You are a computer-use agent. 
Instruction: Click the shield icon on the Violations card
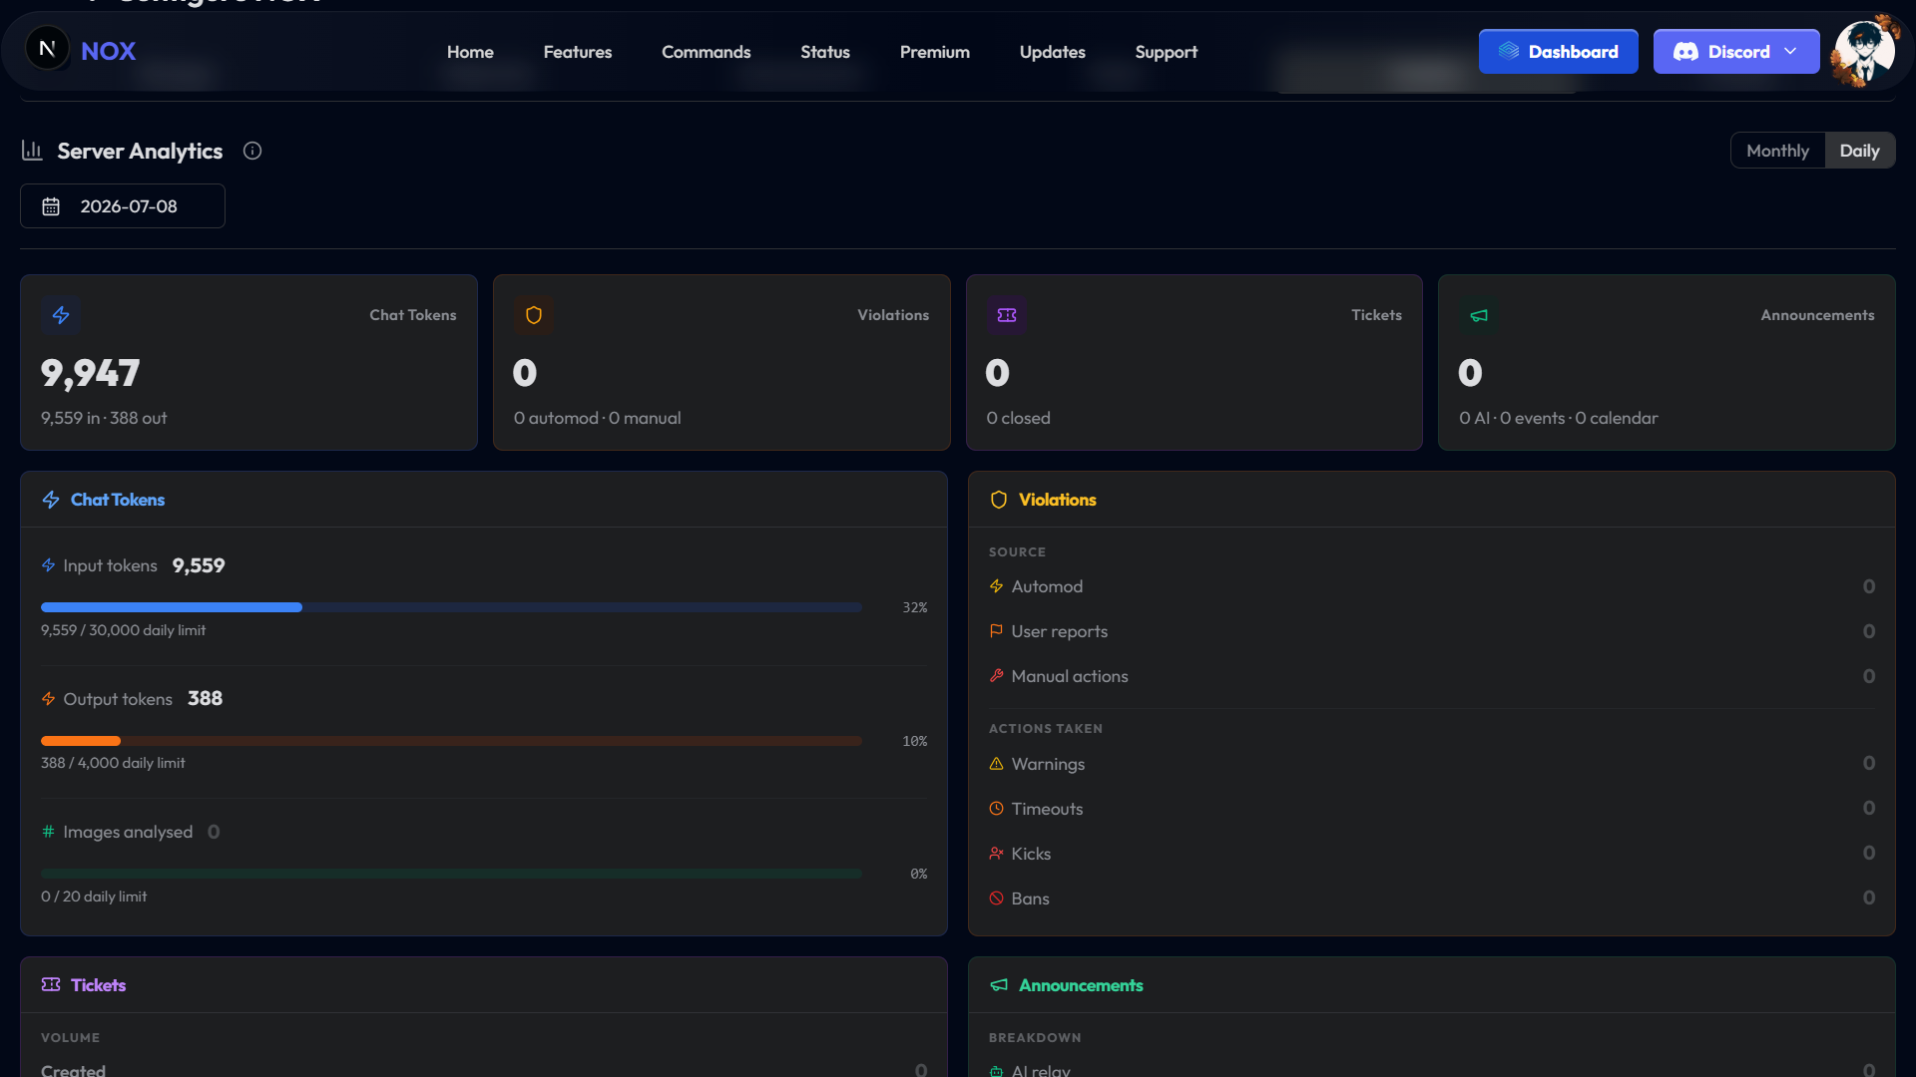click(534, 315)
